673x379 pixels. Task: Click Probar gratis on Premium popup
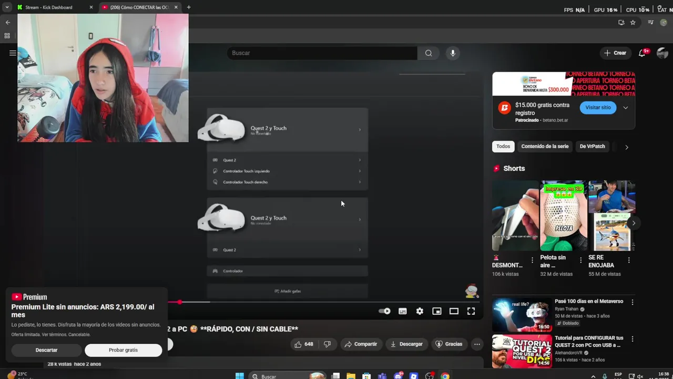(x=123, y=350)
